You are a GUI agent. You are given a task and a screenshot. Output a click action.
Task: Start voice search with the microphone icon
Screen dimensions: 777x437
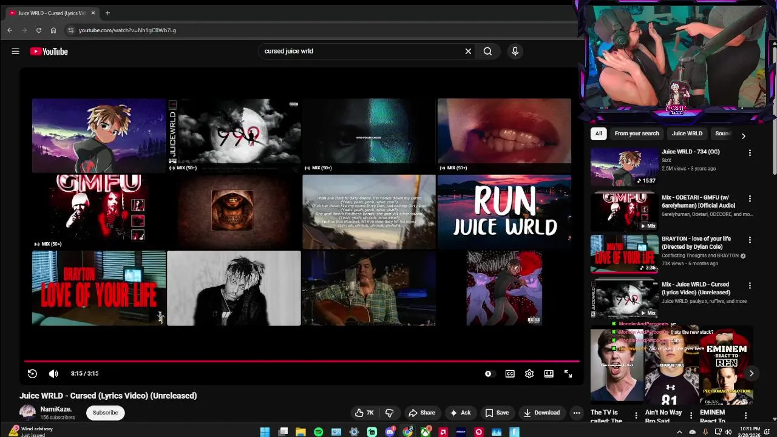click(515, 52)
